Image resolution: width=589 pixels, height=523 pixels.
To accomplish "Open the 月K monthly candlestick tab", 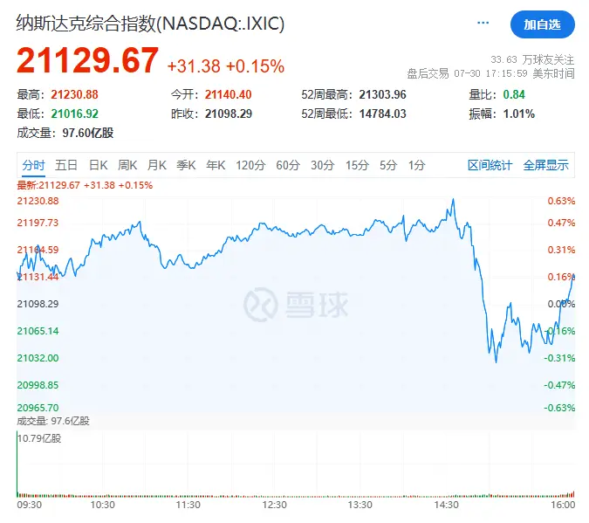I will [x=157, y=165].
